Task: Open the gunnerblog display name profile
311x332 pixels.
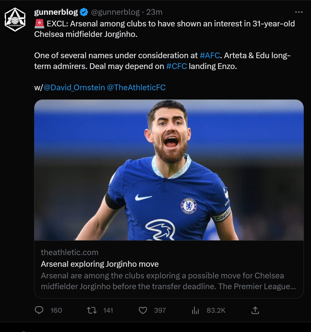Action: (x=56, y=12)
